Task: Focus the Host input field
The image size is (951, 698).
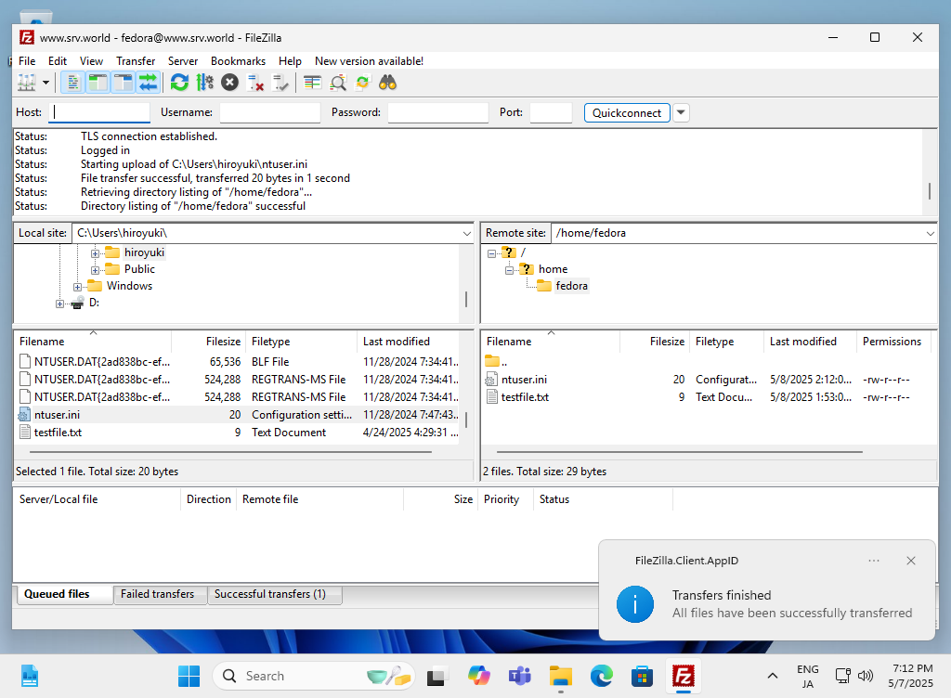Action: 99,112
